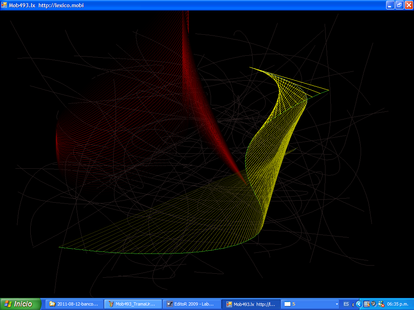Switch to the 2011-08-12-banco folder window
This screenshot has width=414, height=310.
74,304
